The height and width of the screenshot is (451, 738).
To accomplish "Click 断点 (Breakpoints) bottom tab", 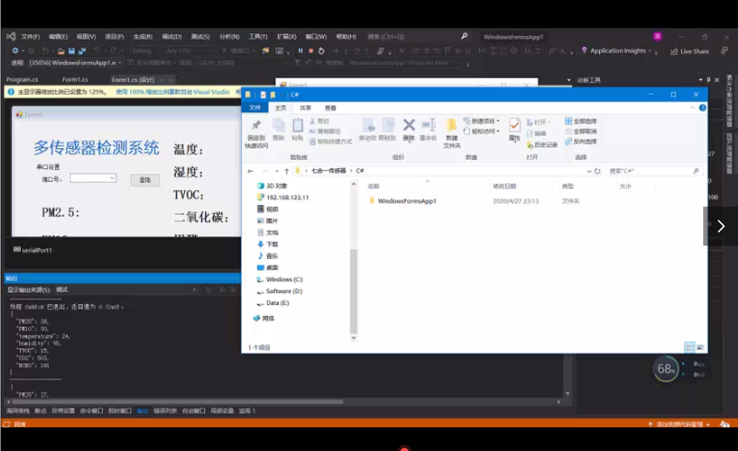I will point(40,411).
